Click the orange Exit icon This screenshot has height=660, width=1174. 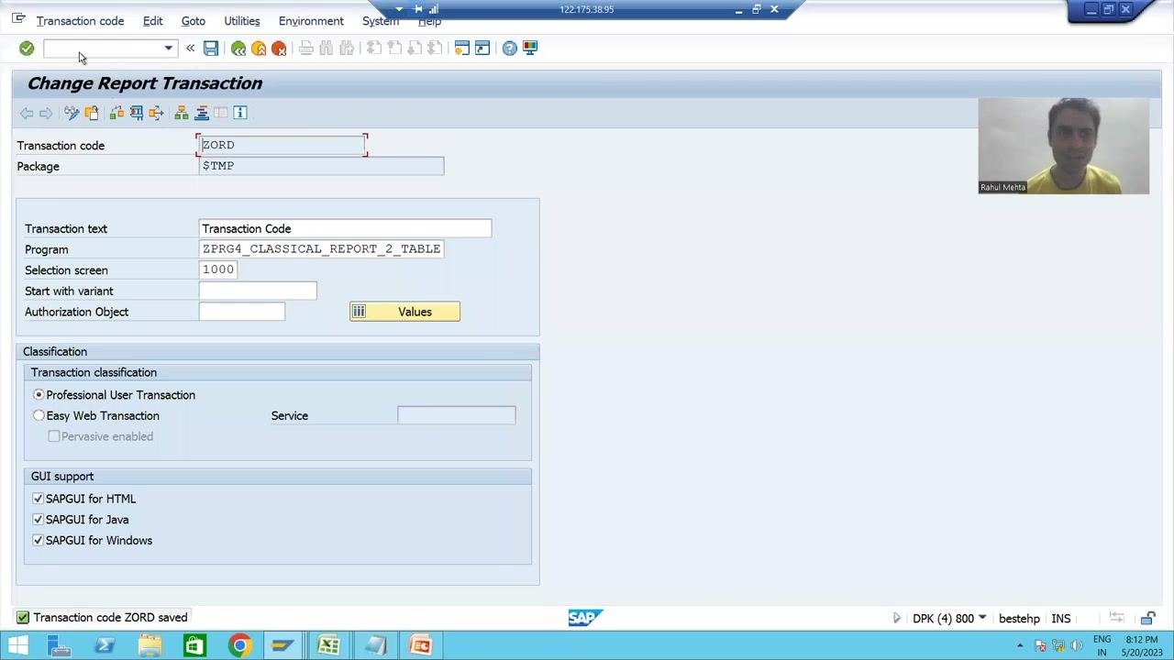(259, 48)
